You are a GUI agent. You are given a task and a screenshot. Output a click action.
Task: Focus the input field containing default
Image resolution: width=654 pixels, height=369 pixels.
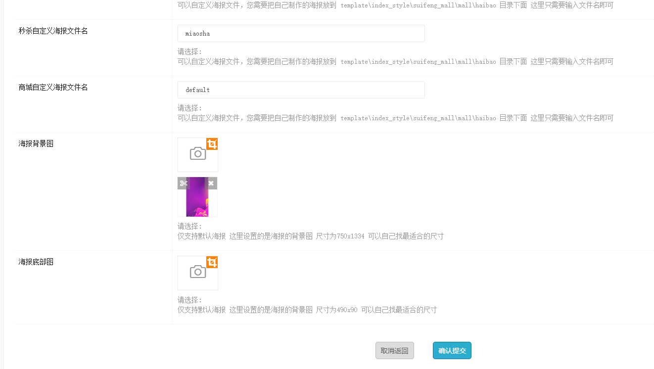(301, 90)
